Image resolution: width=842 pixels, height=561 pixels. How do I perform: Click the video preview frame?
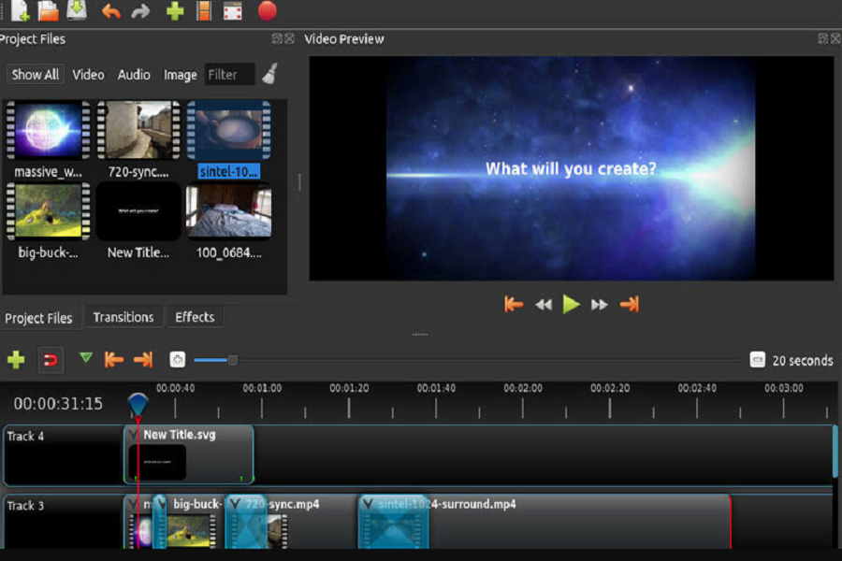572,168
